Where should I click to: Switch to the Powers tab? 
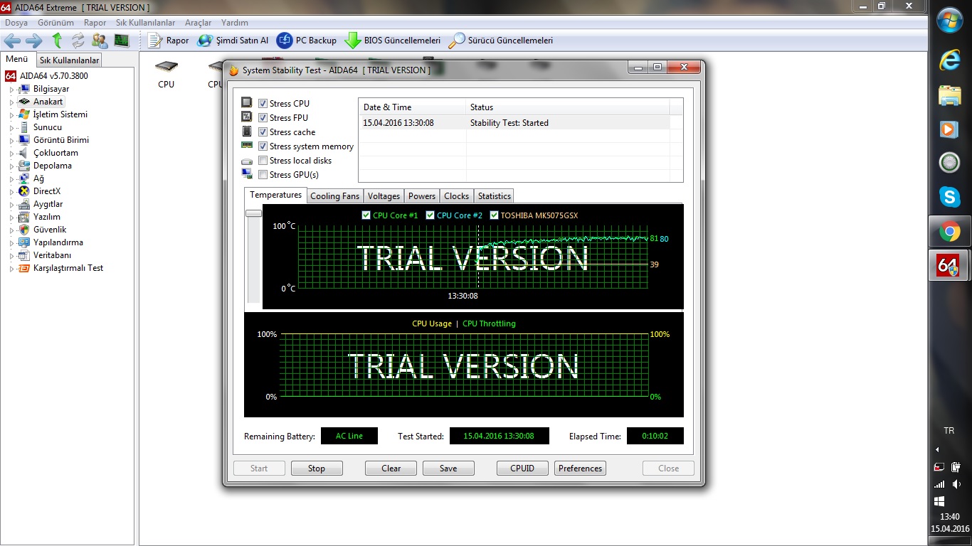coord(422,196)
